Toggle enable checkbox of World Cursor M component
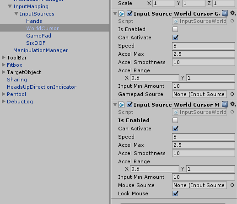Image resolution: width=237 pixels, height=204 pixels. pyautogui.click(x=129, y=104)
